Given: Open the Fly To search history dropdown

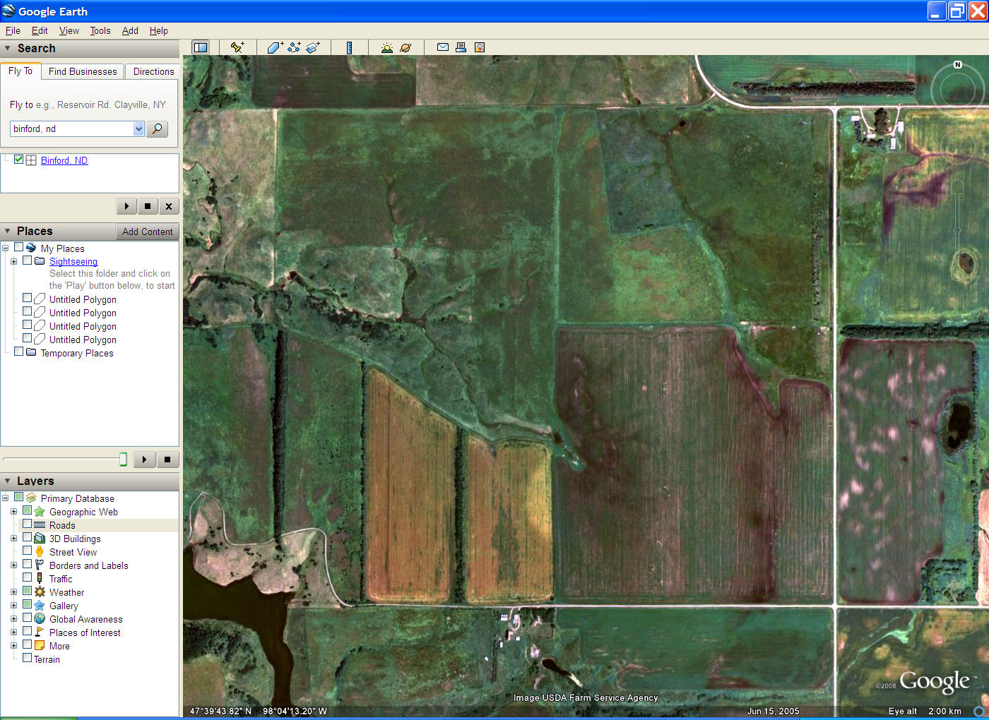Looking at the screenshot, I should click(x=138, y=128).
